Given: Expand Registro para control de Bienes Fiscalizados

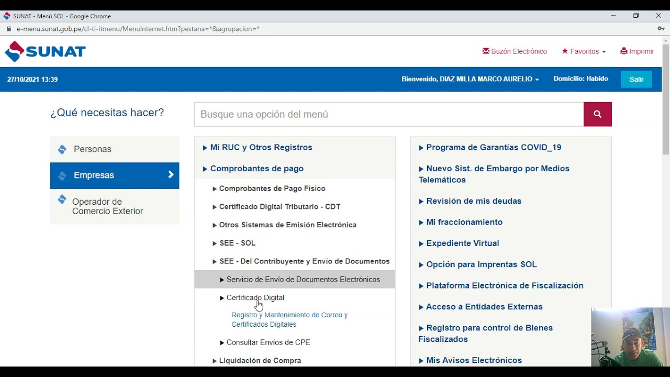Looking at the screenshot, I should click(486, 334).
